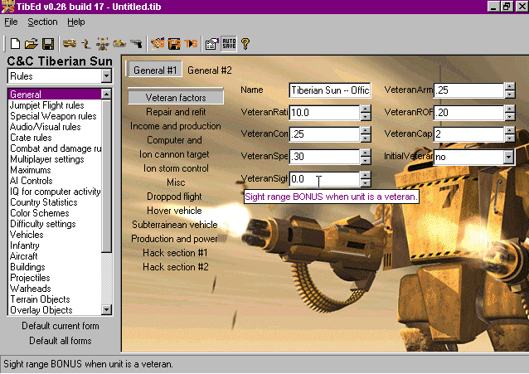Screen dimensions: 529x374
Task: Open the Buildings toolbar icon
Action: click(x=119, y=44)
